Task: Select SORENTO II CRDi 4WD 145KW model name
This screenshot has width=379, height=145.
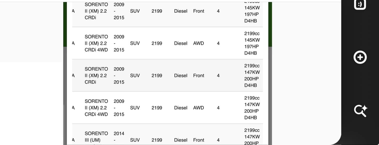Action: tap(96, 43)
